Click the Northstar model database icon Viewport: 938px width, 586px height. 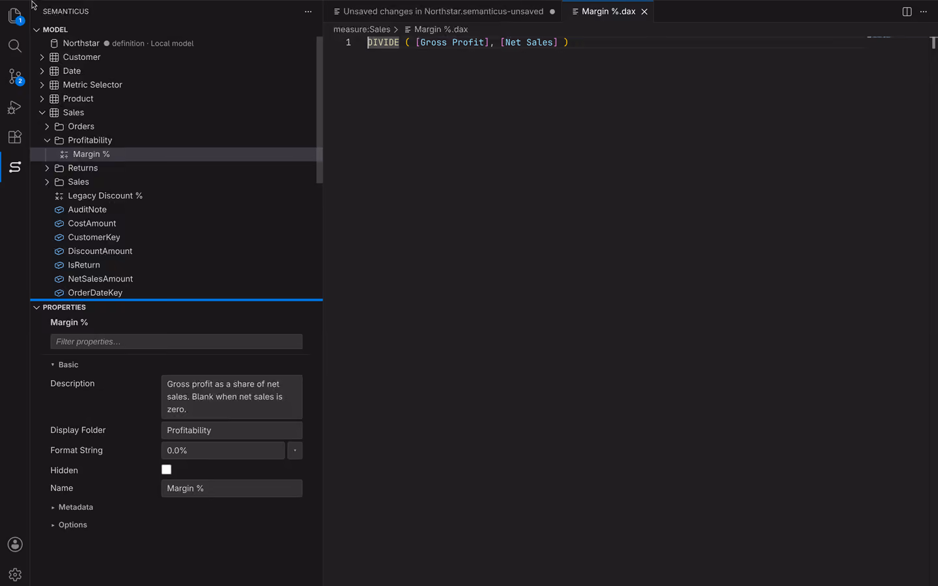click(55, 43)
